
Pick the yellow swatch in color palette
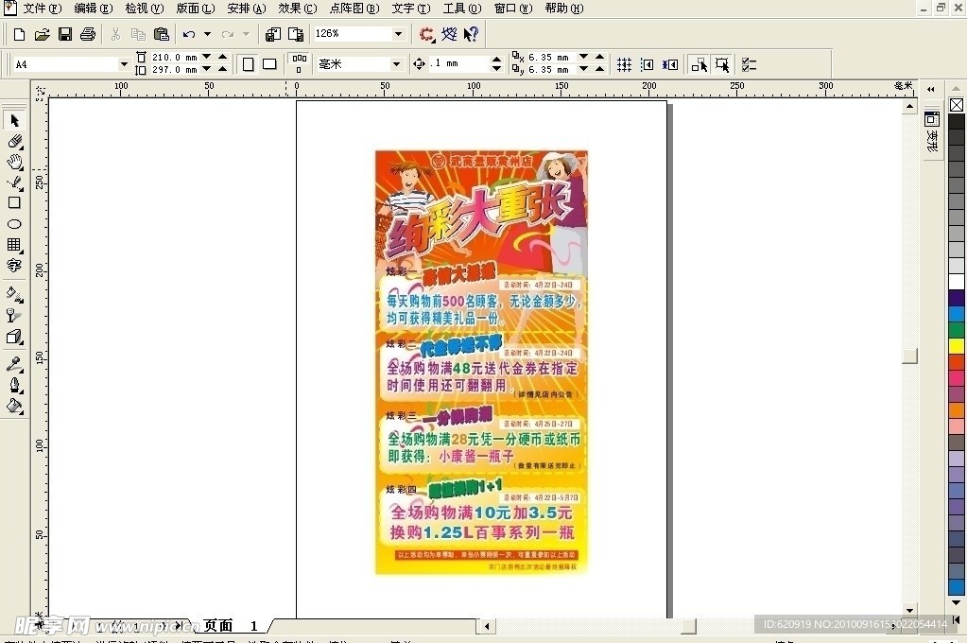tap(957, 345)
